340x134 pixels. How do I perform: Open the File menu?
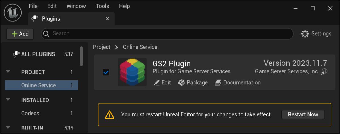[x=33, y=6]
